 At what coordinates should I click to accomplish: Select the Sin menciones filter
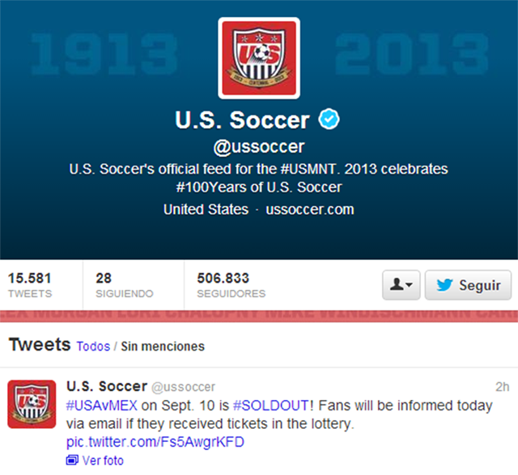click(163, 347)
